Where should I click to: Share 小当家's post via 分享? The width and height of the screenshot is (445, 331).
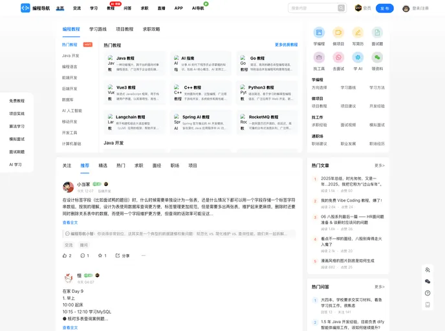point(122,255)
